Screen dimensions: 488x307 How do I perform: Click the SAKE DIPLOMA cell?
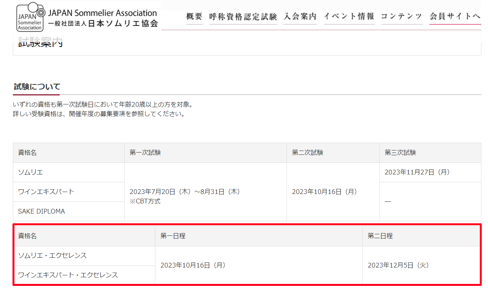pyautogui.click(x=69, y=211)
